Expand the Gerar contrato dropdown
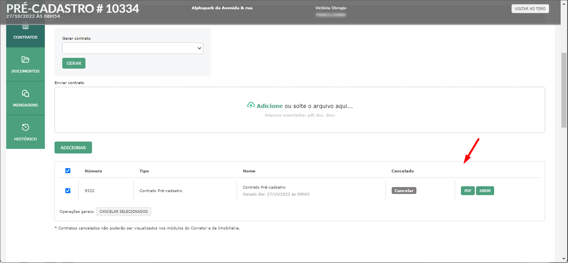The width and height of the screenshot is (568, 263). (x=133, y=48)
